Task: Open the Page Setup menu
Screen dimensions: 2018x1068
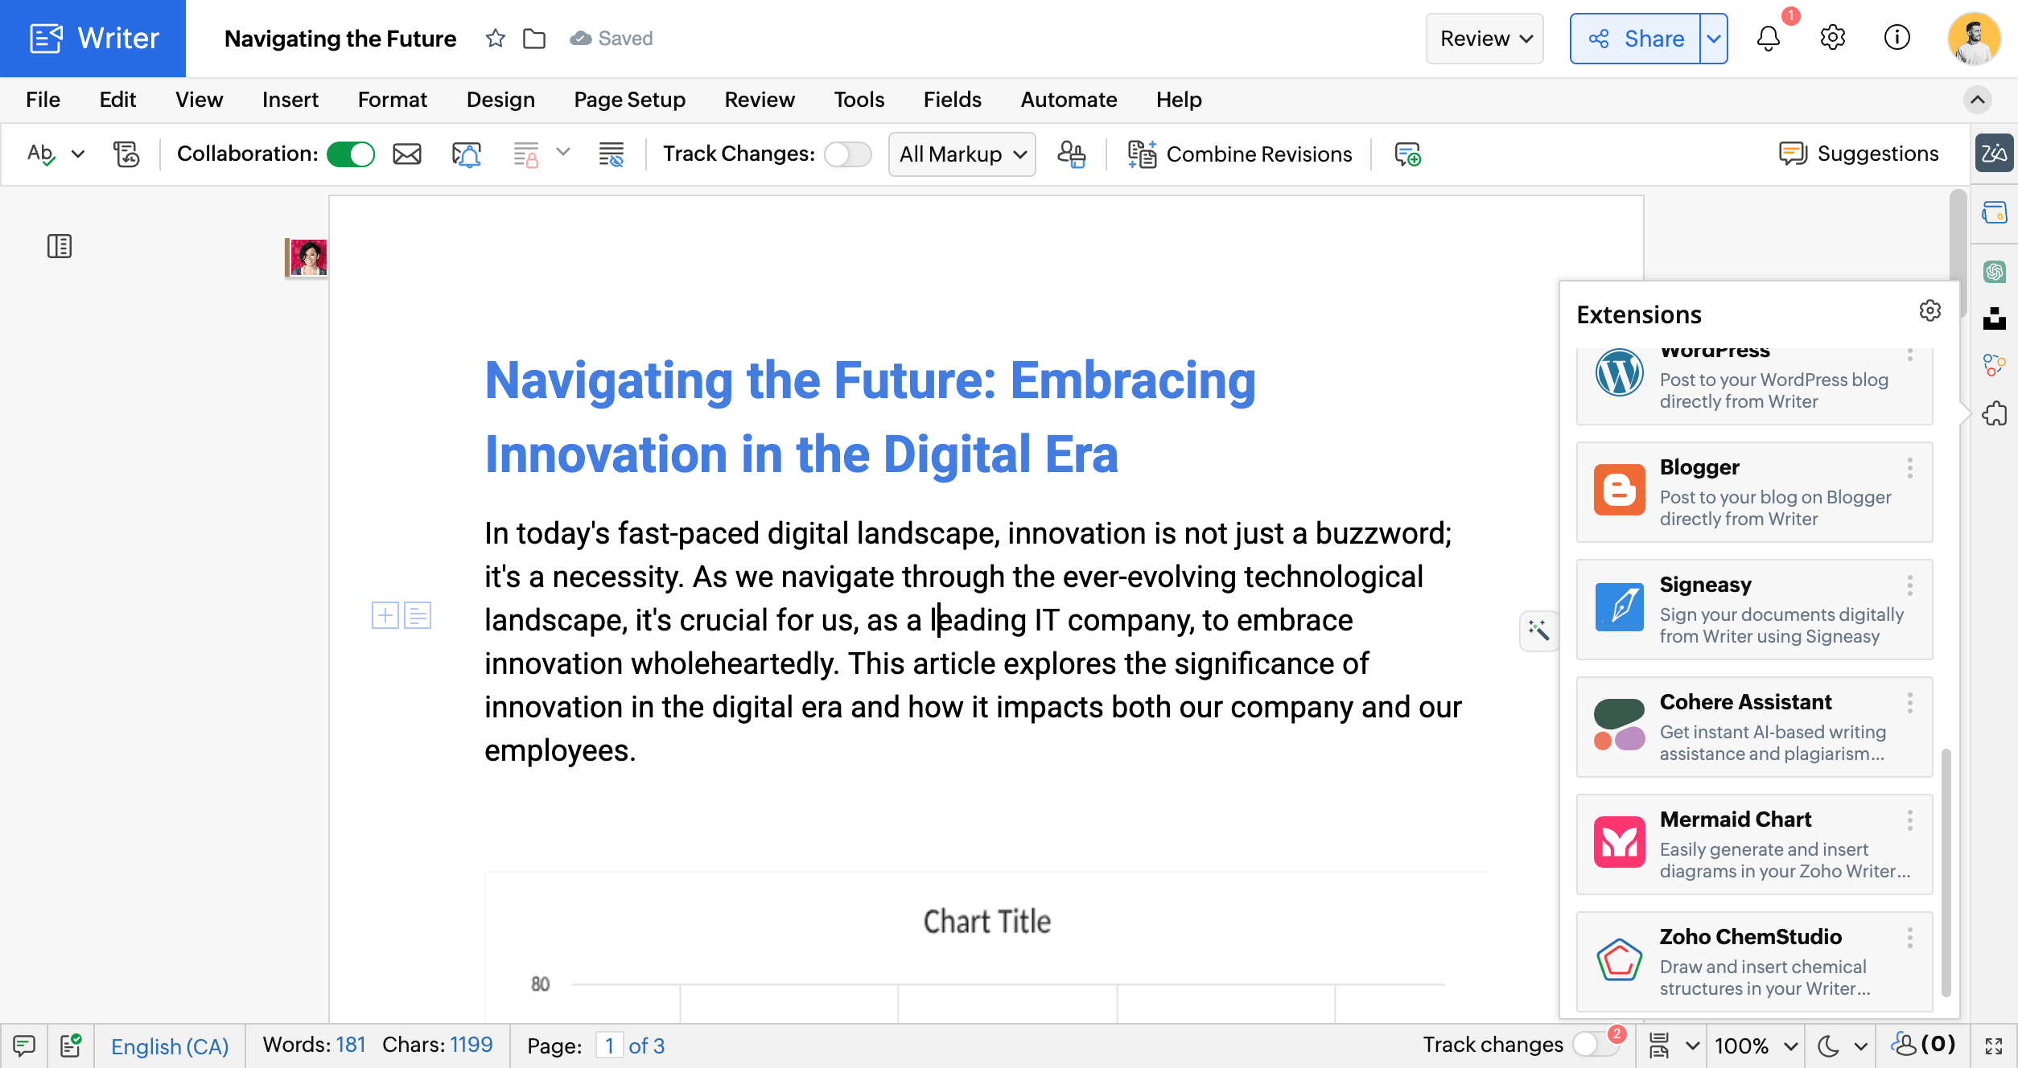Action: pyautogui.click(x=629, y=100)
